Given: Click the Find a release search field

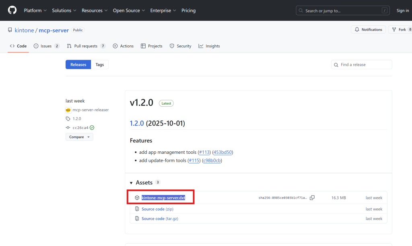Looking at the screenshot, I should [x=364, y=65].
